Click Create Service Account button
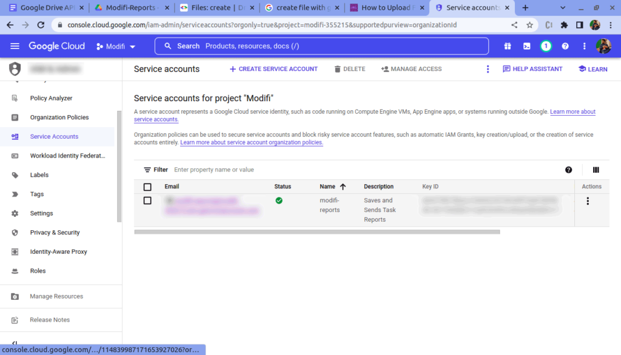The image size is (621, 355). tap(274, 69)
